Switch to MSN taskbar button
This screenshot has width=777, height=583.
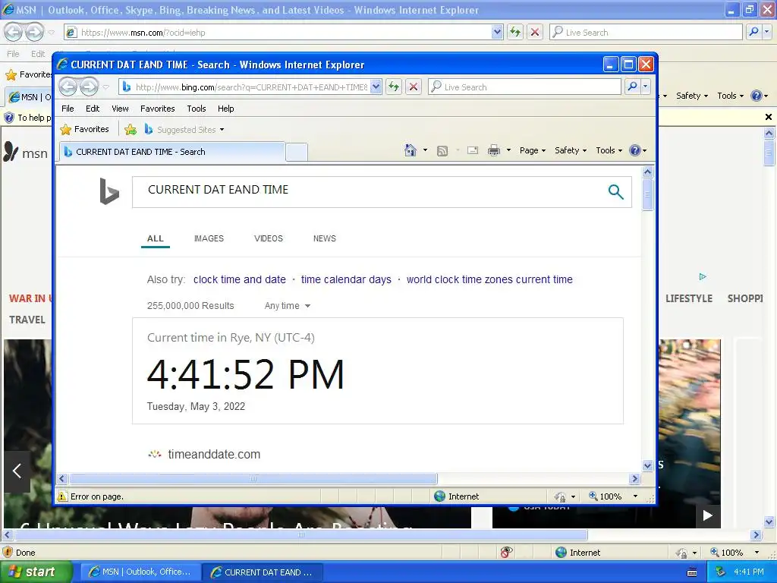tap(140, 572)
